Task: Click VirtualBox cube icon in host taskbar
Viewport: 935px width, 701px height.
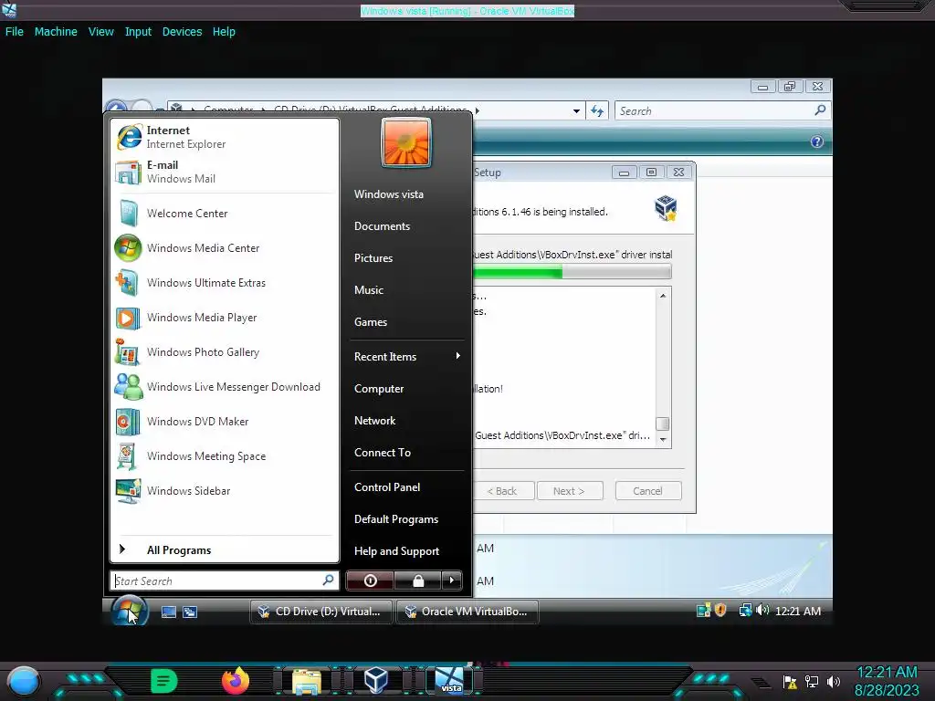Action: 376,680
